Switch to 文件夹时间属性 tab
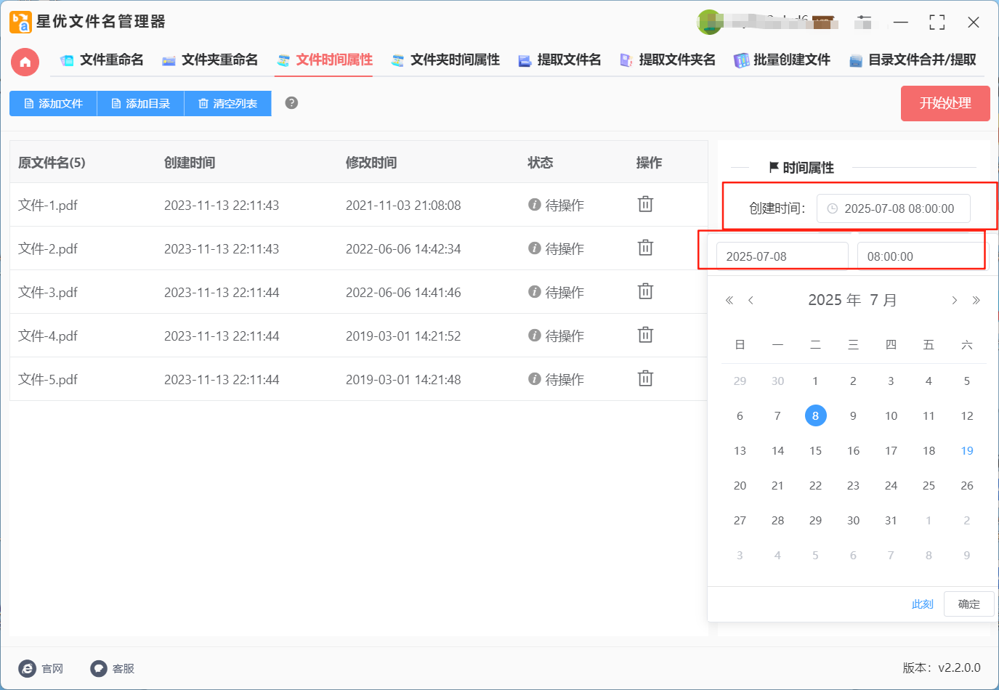999x690 pixels. point(445,60)
